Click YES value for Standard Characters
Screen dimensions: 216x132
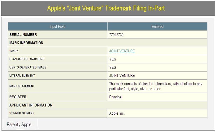[113, 59]
